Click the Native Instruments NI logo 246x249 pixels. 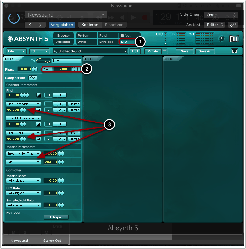(x=234, y=39)
